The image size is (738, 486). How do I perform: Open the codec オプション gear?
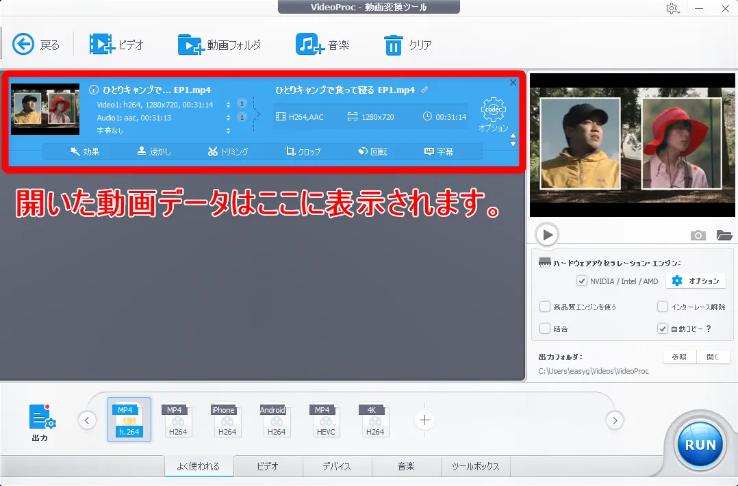[493, 114]
